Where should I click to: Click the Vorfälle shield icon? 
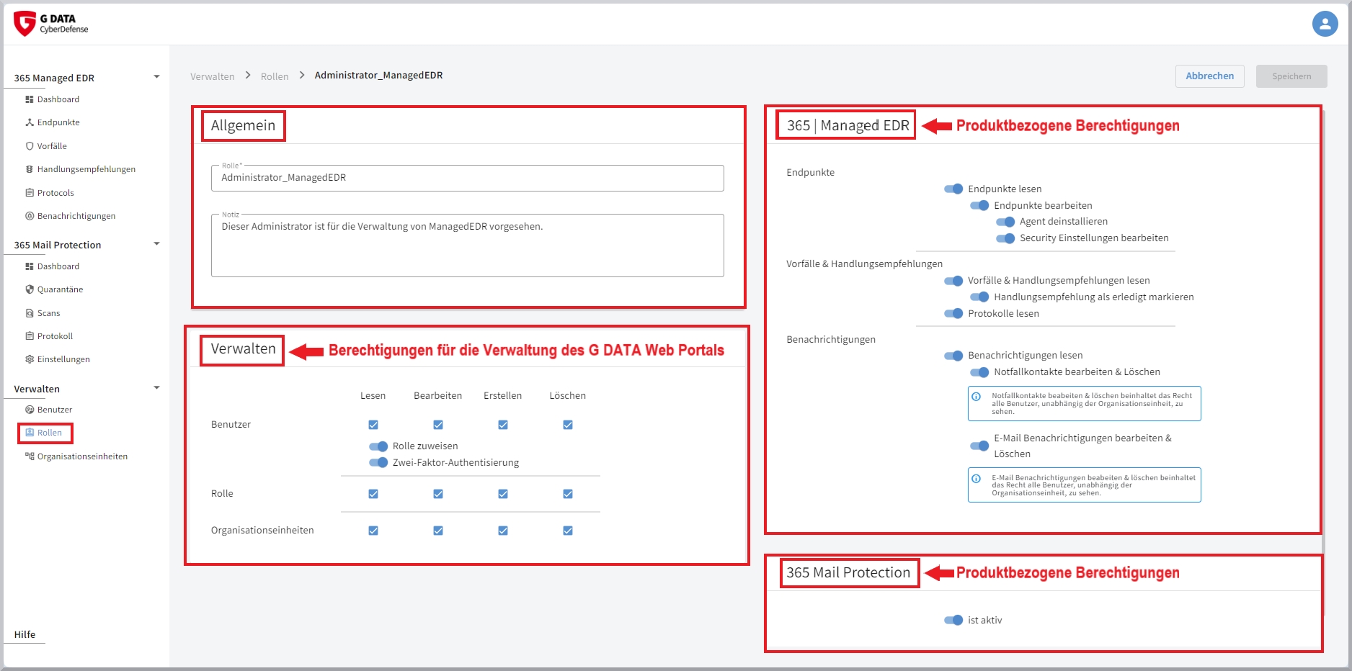pos(30,146)
